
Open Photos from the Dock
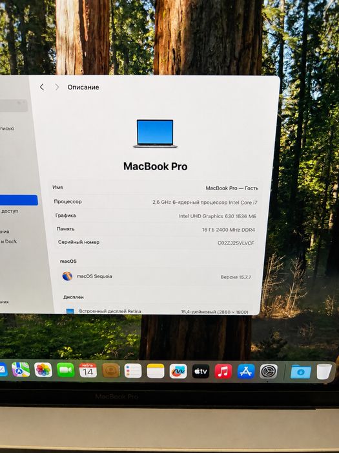tap(43, 370)
